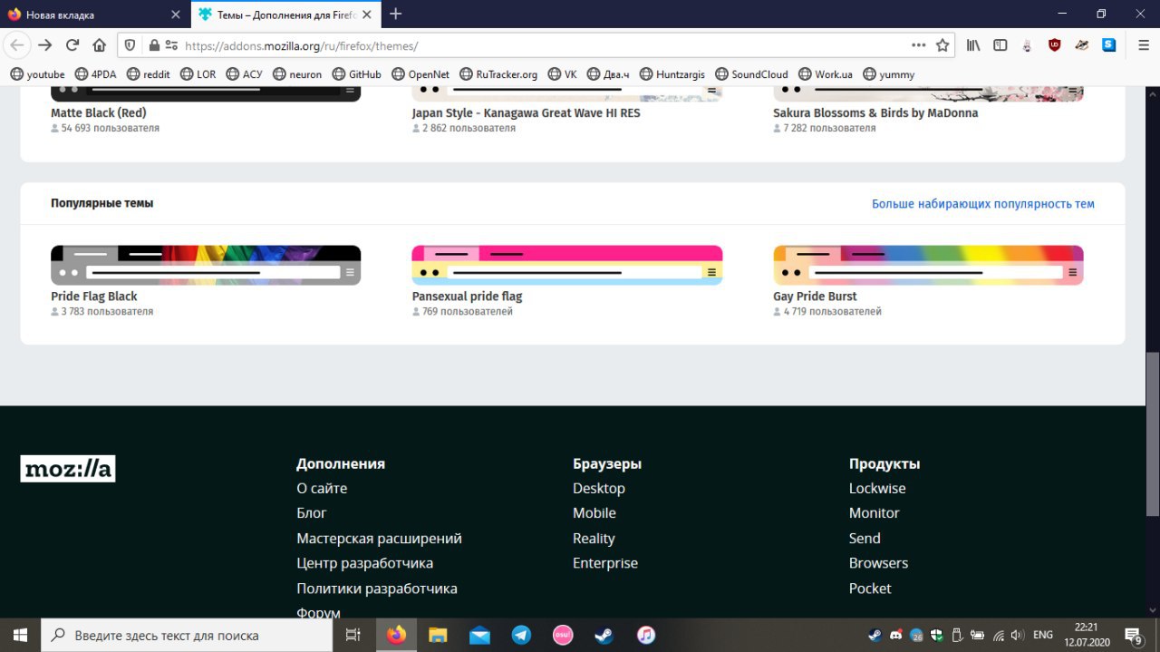This screenshot has width=1160, height=652.
Task: Click the forward navigation arrow
Action: pyautogui.click(x=45, y=45)
